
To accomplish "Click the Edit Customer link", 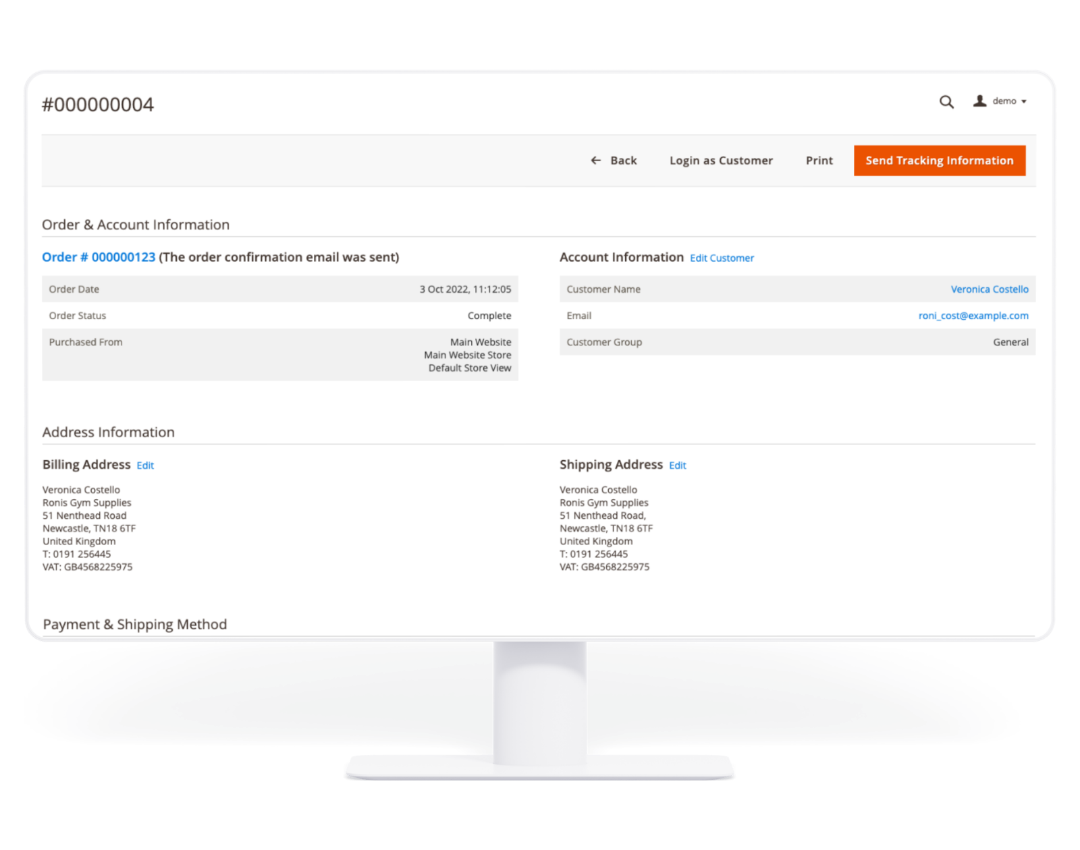I will pyautogui.click(x=722, y=258).
